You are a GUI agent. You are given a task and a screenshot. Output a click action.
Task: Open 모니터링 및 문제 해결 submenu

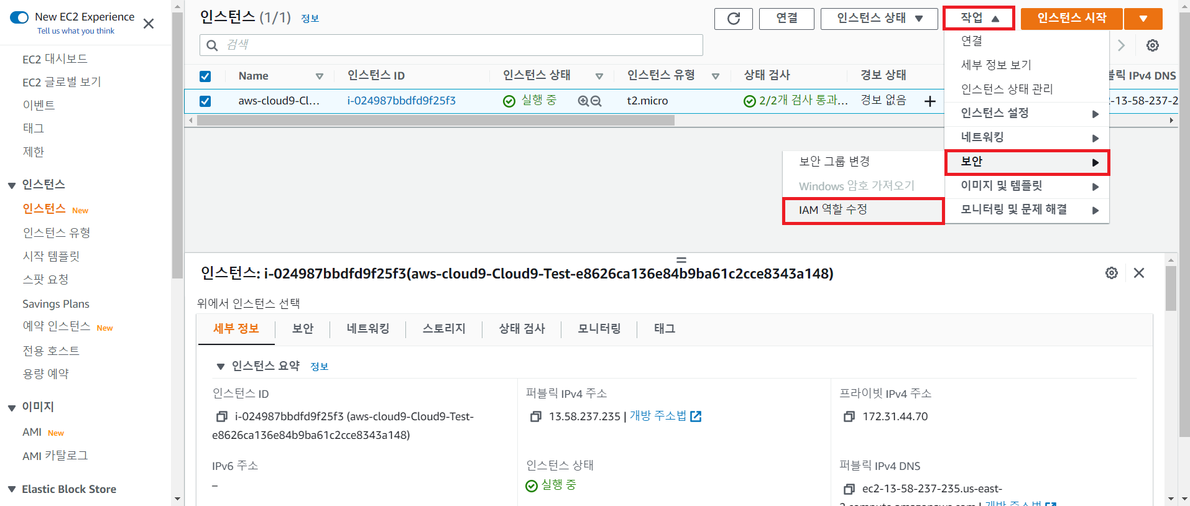click(1026, 209)
